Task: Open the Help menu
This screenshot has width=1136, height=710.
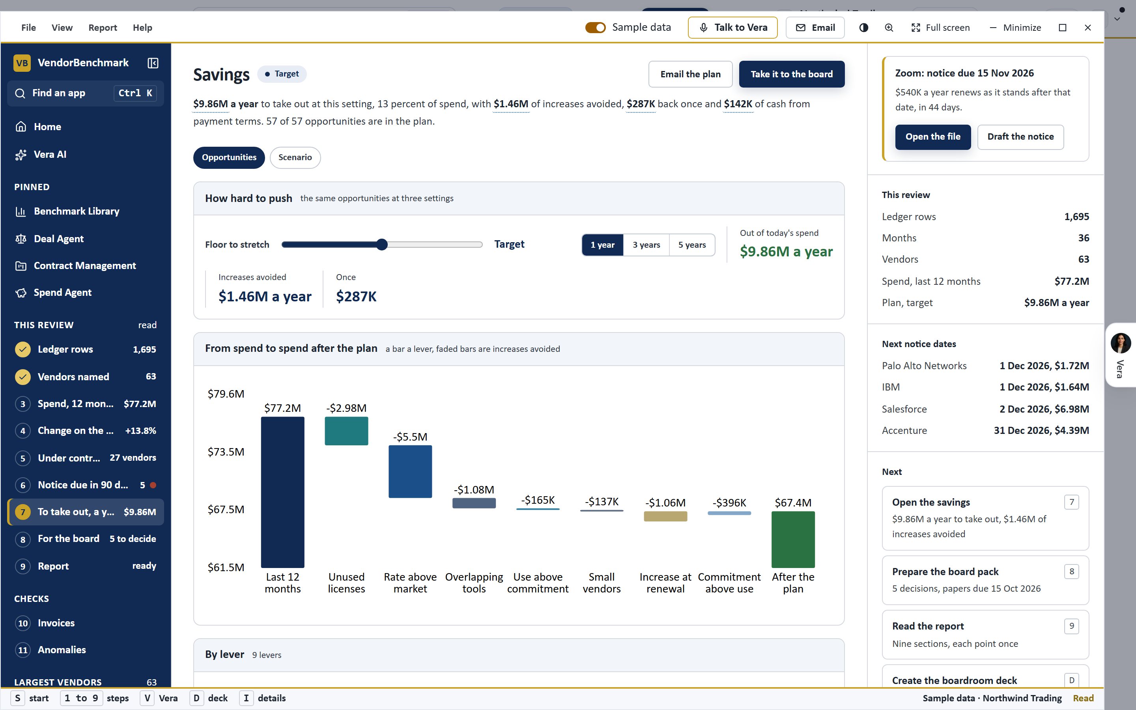Action: (x=142, y=28)
